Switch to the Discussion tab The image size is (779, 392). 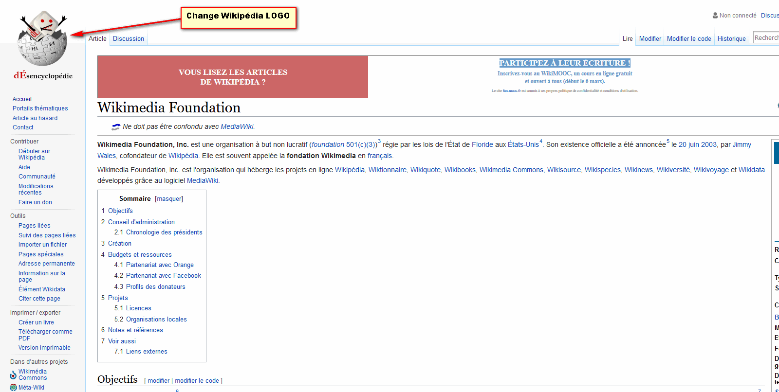(129, 39)
